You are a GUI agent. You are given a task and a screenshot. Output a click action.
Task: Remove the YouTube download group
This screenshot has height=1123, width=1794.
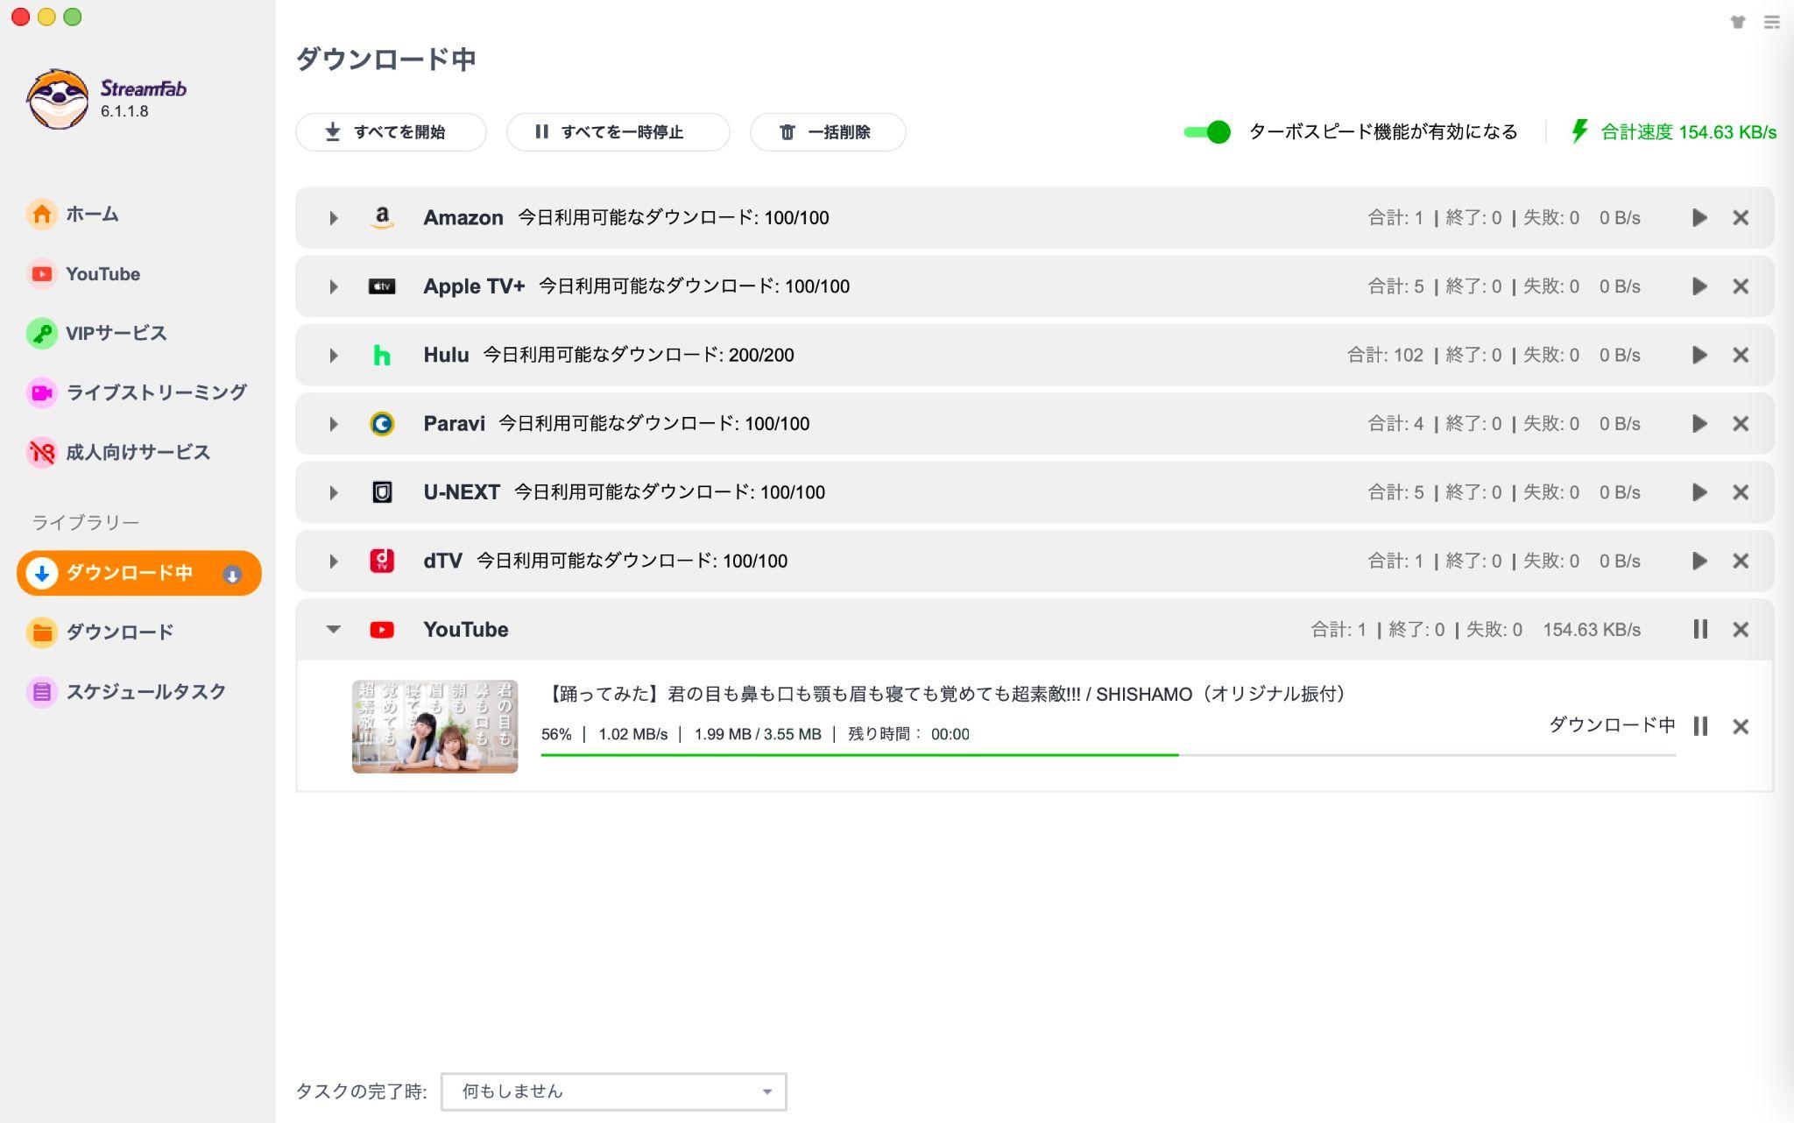pyautogui.click(x=1741, y=630)
